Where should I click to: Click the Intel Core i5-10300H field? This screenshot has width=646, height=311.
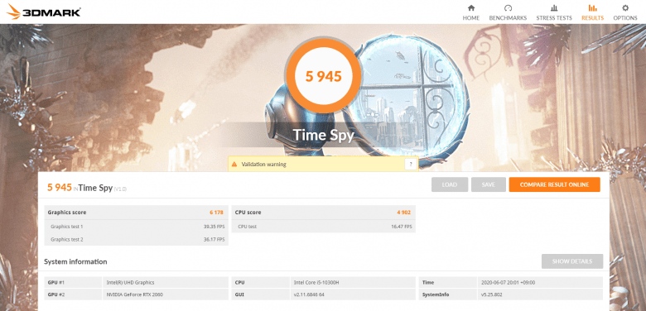pos(353,283)
